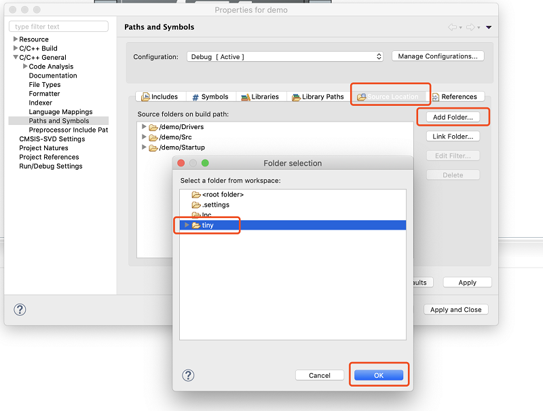
Task: Switch to the Library Paths tab
Action: pyautogui.click(x=318, y=96)
